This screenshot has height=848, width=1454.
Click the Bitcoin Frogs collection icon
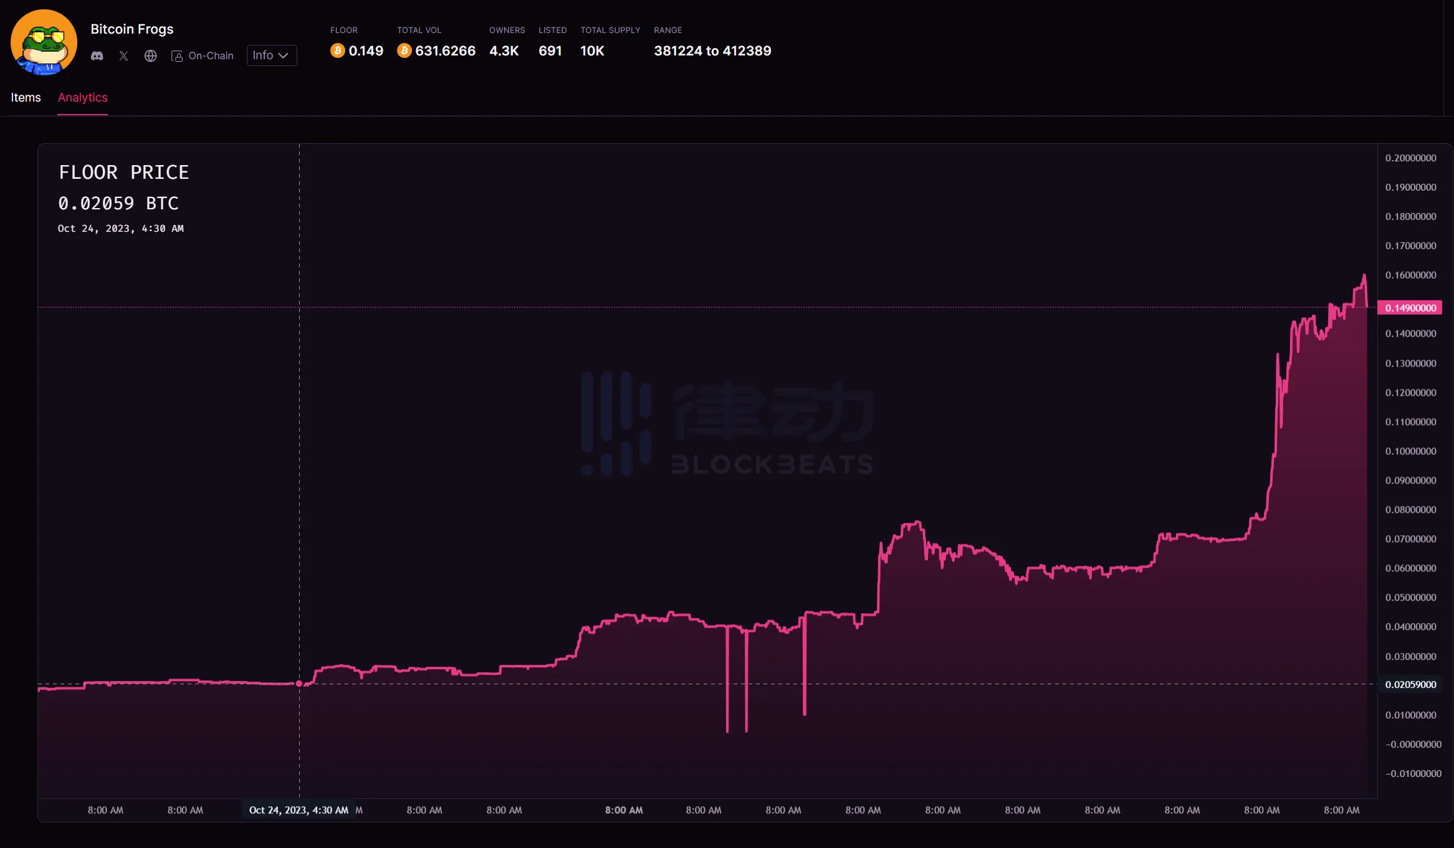click(x=44, y=42)
